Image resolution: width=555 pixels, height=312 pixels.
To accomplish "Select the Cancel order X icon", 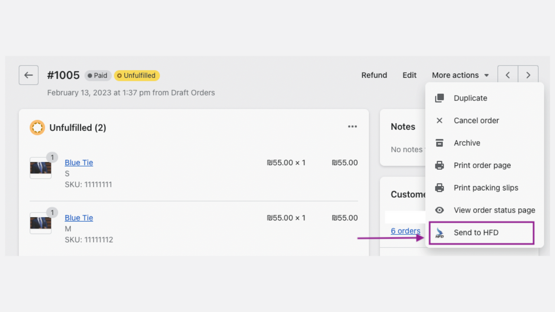I will (439, 120).
